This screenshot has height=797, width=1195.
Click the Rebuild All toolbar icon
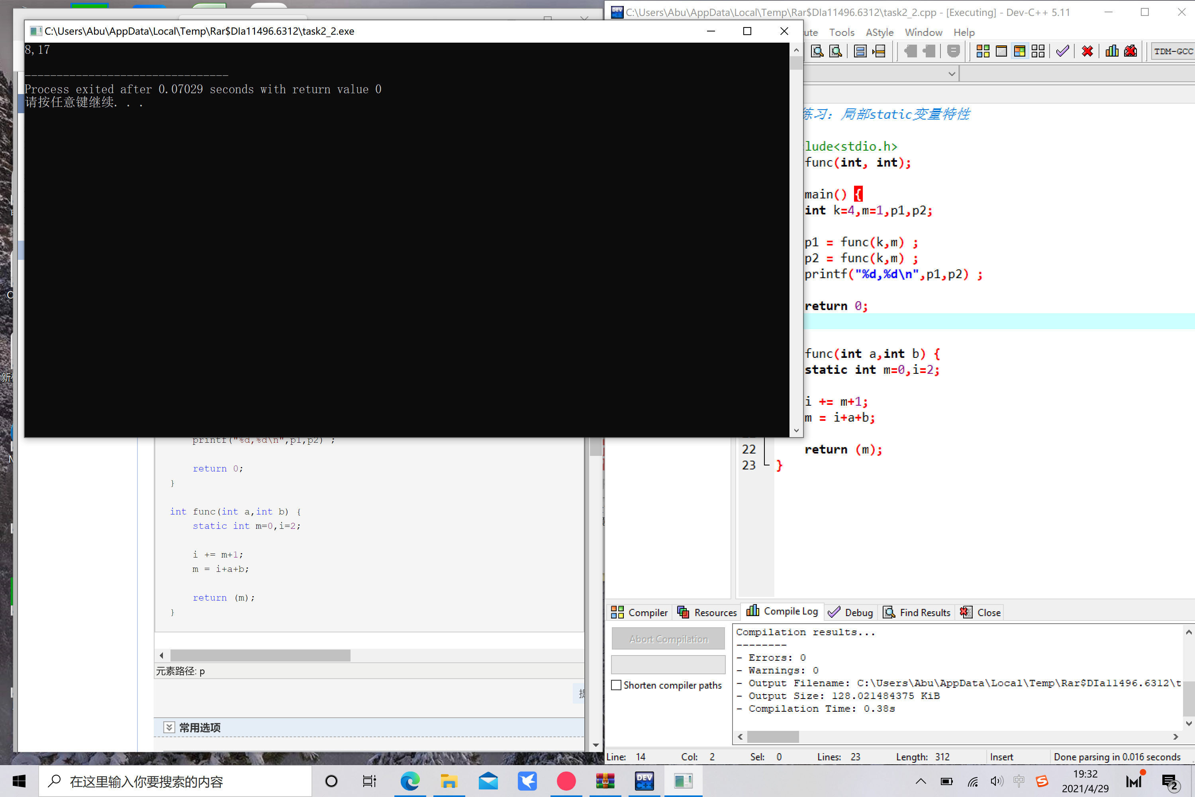coord(1038,51)
